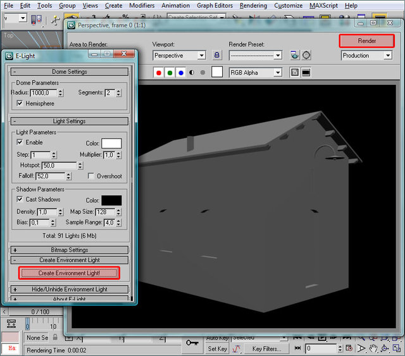
Task: Enable the Overshoot checkbox
Action: tap(91, 176)
